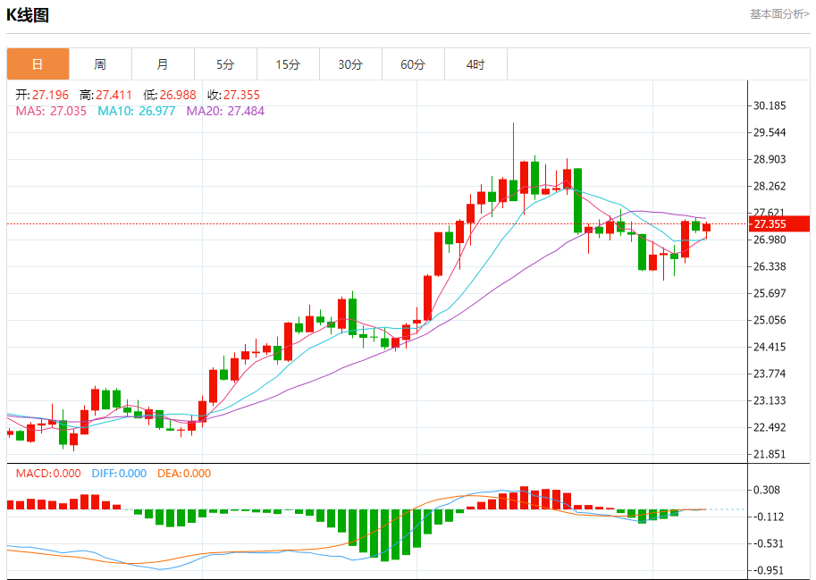
Task: Open the 30分 interval tab
Action: 350,64
